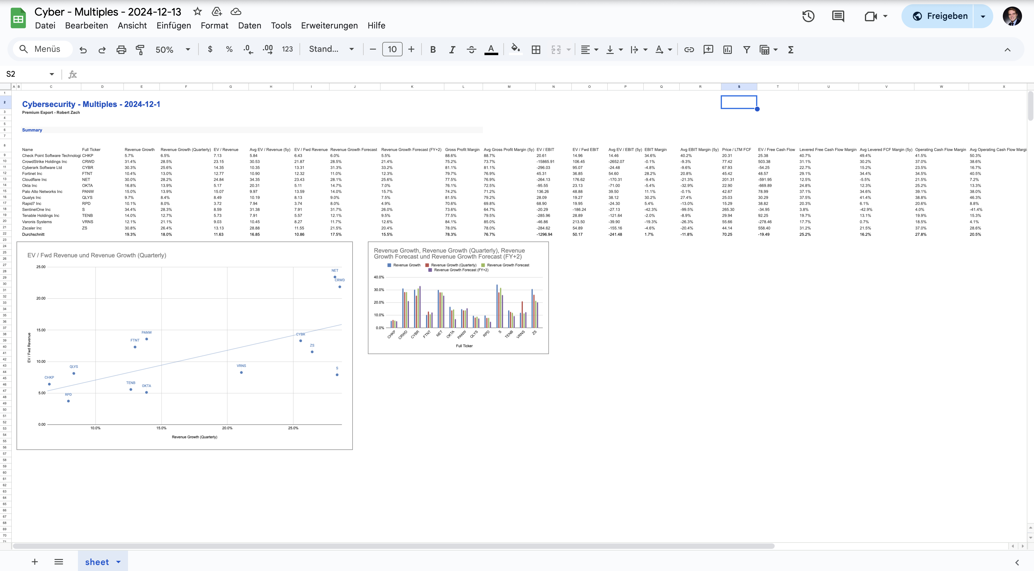
Task: Click the Undo arrow icon
Action: point(83,50)
